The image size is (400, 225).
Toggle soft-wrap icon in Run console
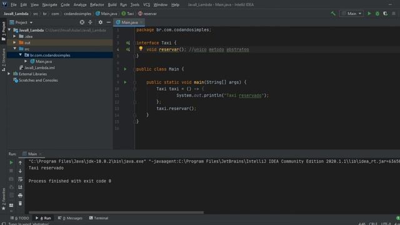pos(20,179)
